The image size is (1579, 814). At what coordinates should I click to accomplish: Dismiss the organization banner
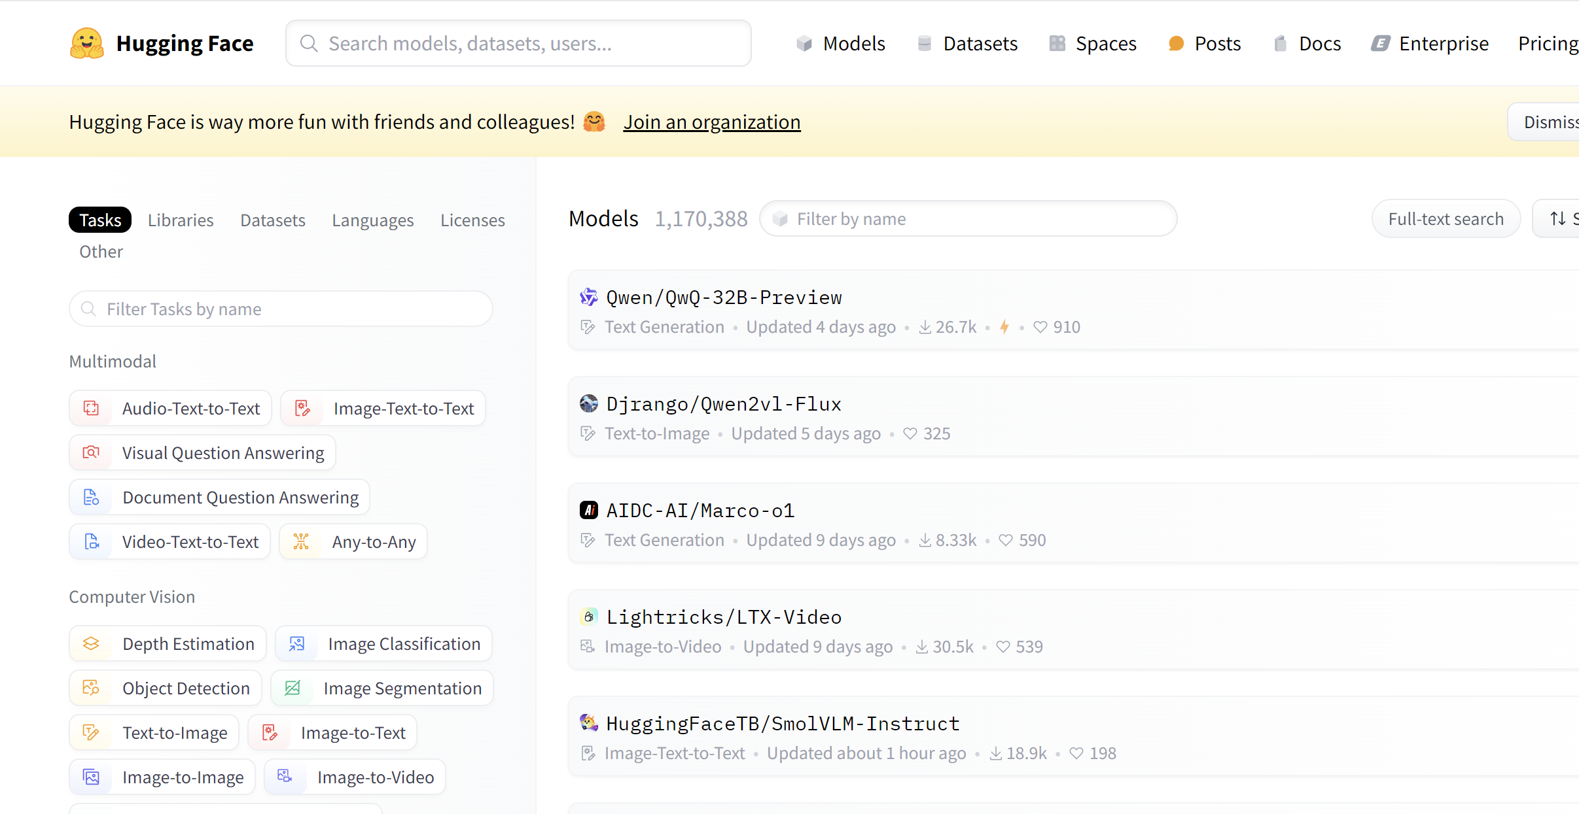click(1552, 122)
